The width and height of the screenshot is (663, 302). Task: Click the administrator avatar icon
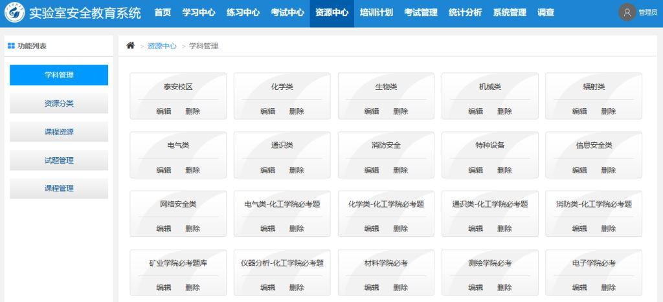coord(627,12)
